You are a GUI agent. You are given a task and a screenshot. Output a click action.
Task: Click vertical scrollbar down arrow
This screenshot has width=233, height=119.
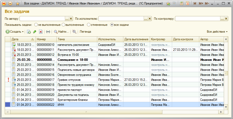226,107
